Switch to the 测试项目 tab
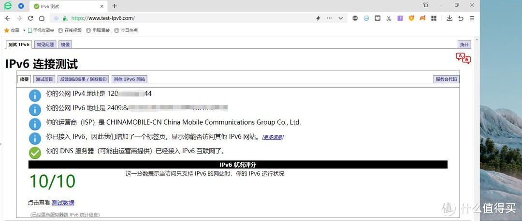This screenshot has height=221, width=522. tap(44, 79)
